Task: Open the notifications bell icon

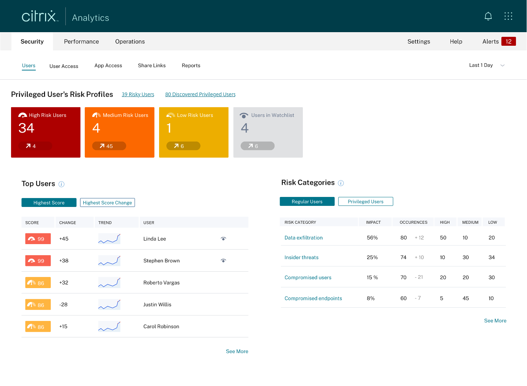Action: 488,16
